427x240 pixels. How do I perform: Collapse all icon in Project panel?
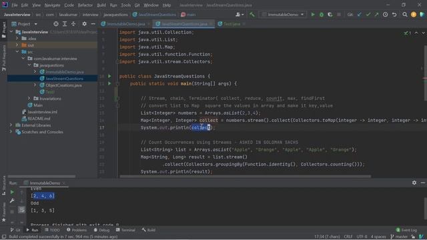[73, 24]
